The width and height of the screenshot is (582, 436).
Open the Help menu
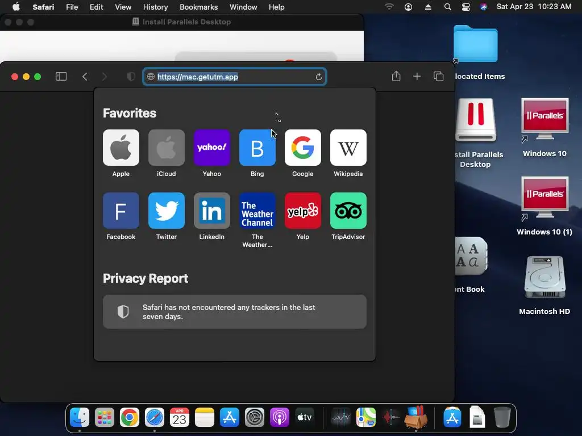[277, 7]
